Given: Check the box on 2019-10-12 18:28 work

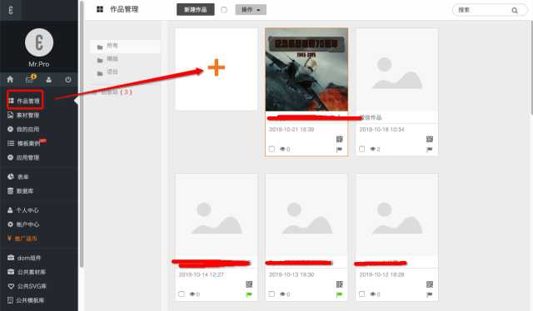Looking at the screenshot, I should (361, 294).
